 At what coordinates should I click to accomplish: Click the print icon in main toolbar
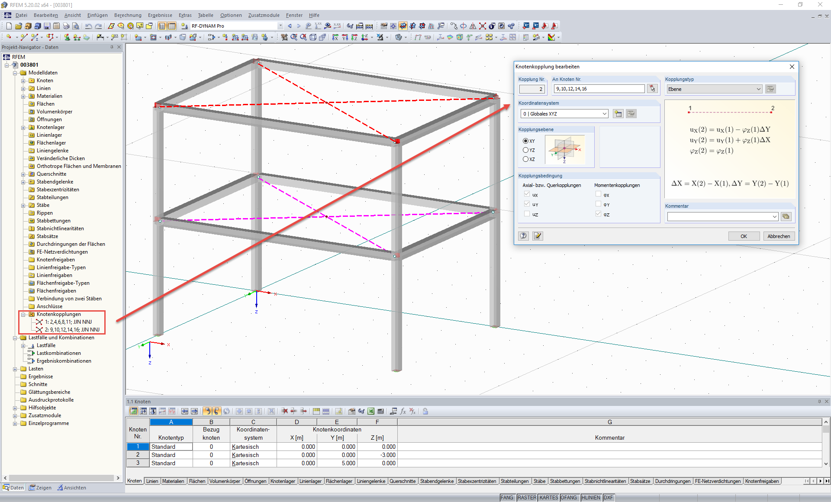point(66,26)
